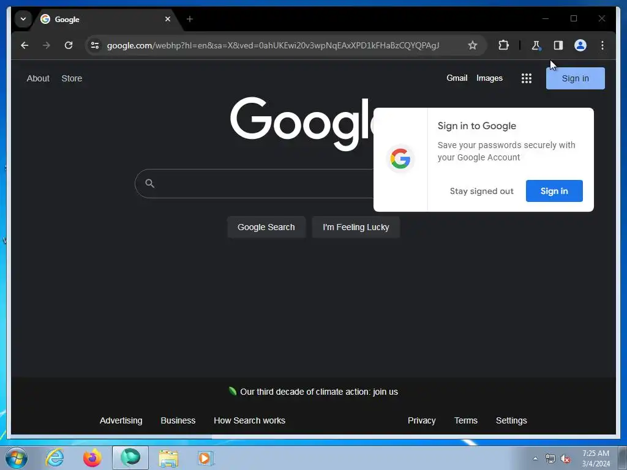Choose Stay signed out
The image size is (627, 470).
coord(481,191)
